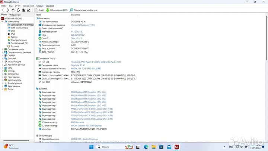
Task: Expand the Хранение данных tree node
Action: tap(2, 65)
